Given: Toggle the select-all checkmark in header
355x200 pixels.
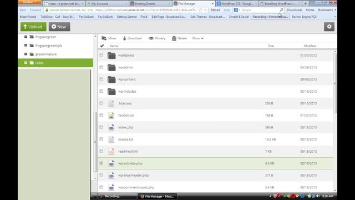Looking at the screenshot, I should point(102,46).
